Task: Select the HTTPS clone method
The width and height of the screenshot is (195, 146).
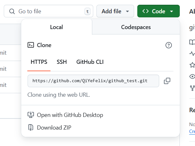Action: click(39, 62)
